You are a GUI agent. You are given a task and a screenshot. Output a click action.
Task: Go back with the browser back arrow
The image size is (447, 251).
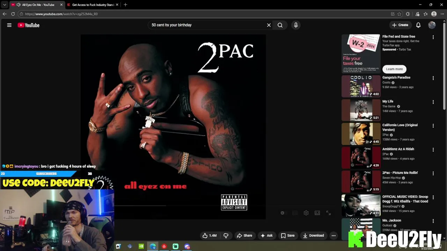(5, 14)
